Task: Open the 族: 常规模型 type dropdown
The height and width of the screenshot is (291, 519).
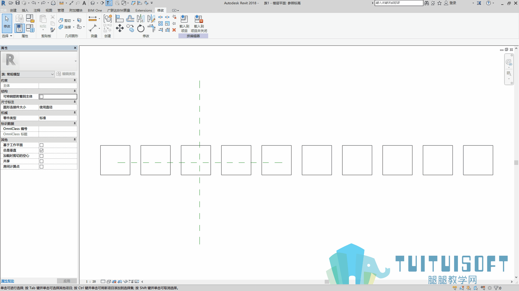Action: point(28,74)
